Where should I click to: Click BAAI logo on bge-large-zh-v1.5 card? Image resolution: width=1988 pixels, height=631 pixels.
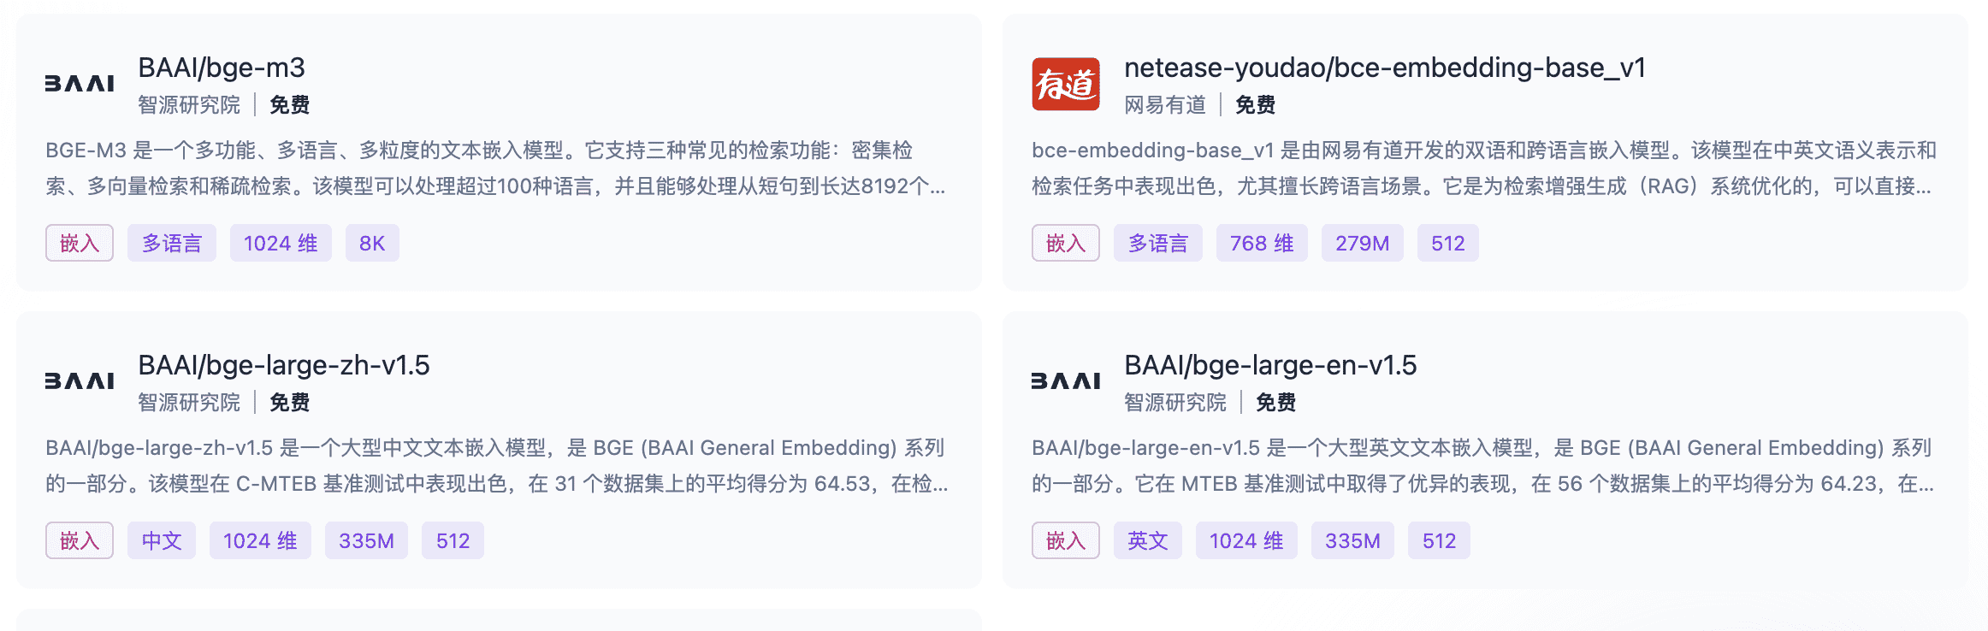pyautogui.click(x=80, y=381)
